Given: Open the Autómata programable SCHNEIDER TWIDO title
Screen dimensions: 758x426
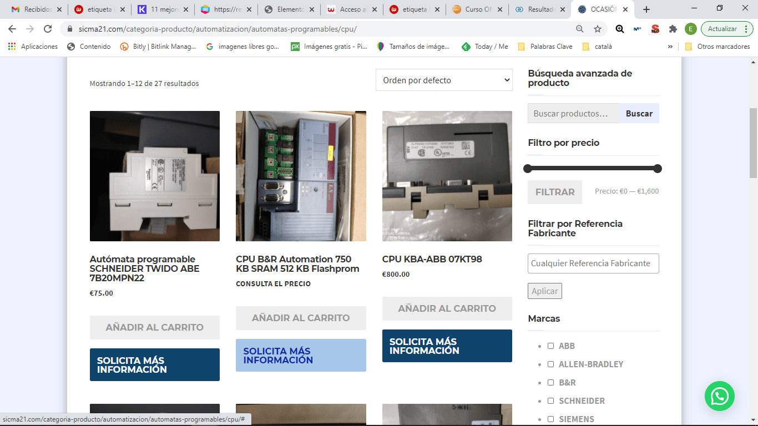Looking at the screenshot, I should tap(144, 268).
